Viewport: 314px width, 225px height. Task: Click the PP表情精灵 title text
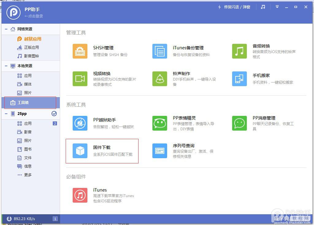pos(184,118)
